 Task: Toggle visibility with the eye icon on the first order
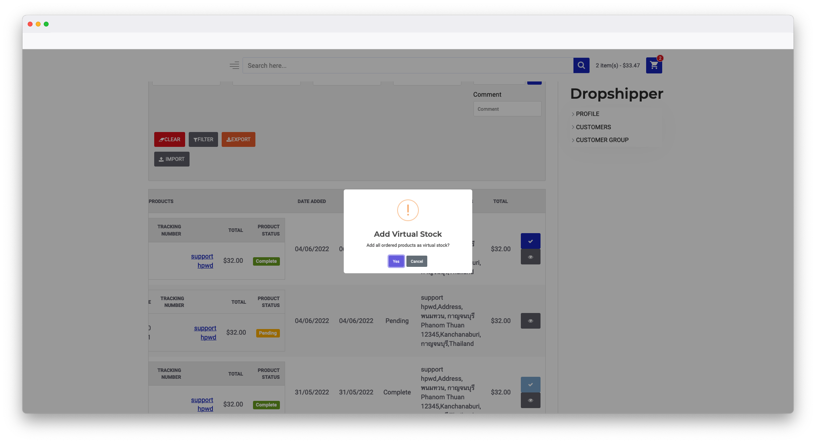[x=530, y=256]
